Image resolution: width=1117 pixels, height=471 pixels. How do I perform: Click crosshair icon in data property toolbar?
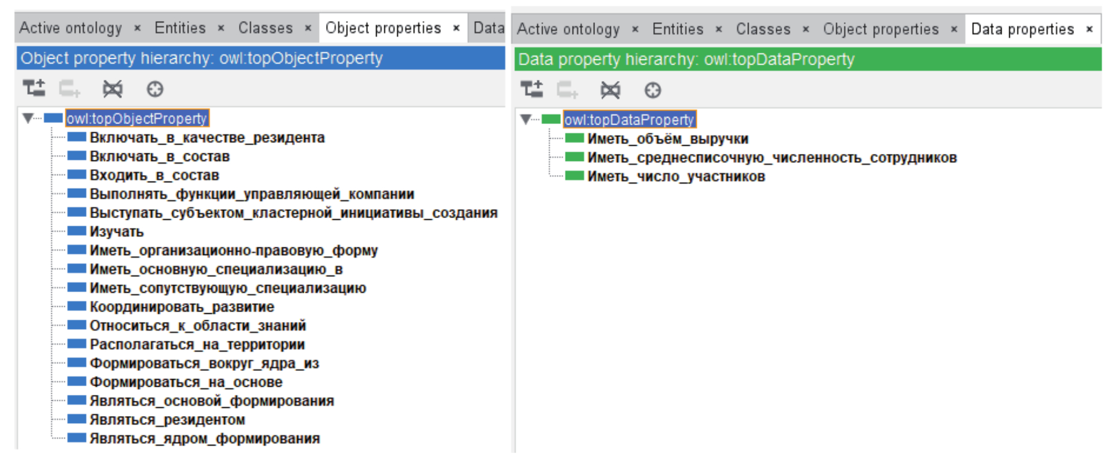[x=653, y=90]
